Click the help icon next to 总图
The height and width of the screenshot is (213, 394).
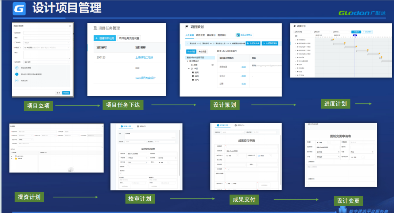[x=212, y=65]
